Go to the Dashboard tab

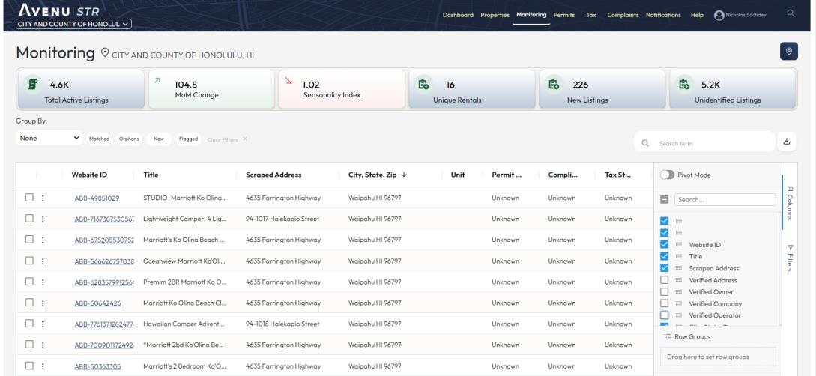coord(458,15)
